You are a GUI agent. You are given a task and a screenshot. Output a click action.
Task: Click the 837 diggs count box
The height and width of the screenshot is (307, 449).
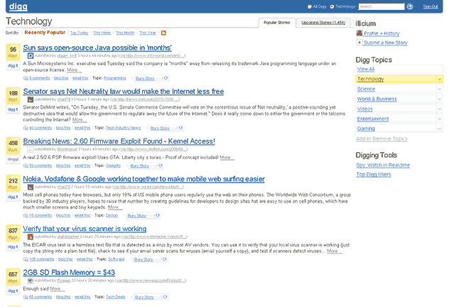[13, 233]
